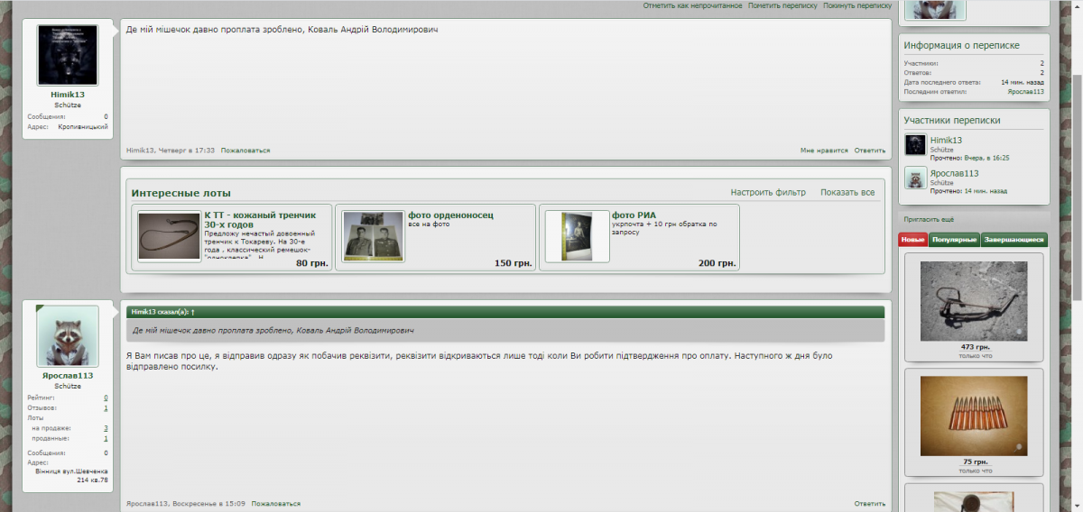This screenshot has width=1083, height=512.
Task: Reply to Ярослав113's post via Ответить
Action: [x=870, y=504]
